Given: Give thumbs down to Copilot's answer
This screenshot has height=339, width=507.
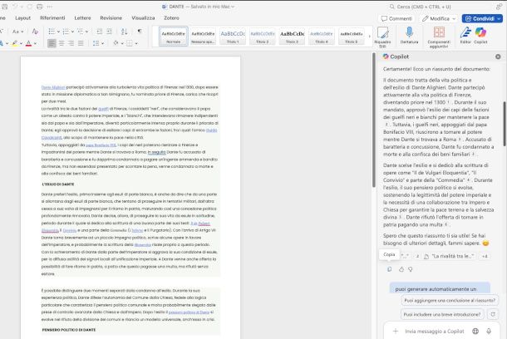Looking at the screenshot, I should pyautogui.click(x=410, y=268).
